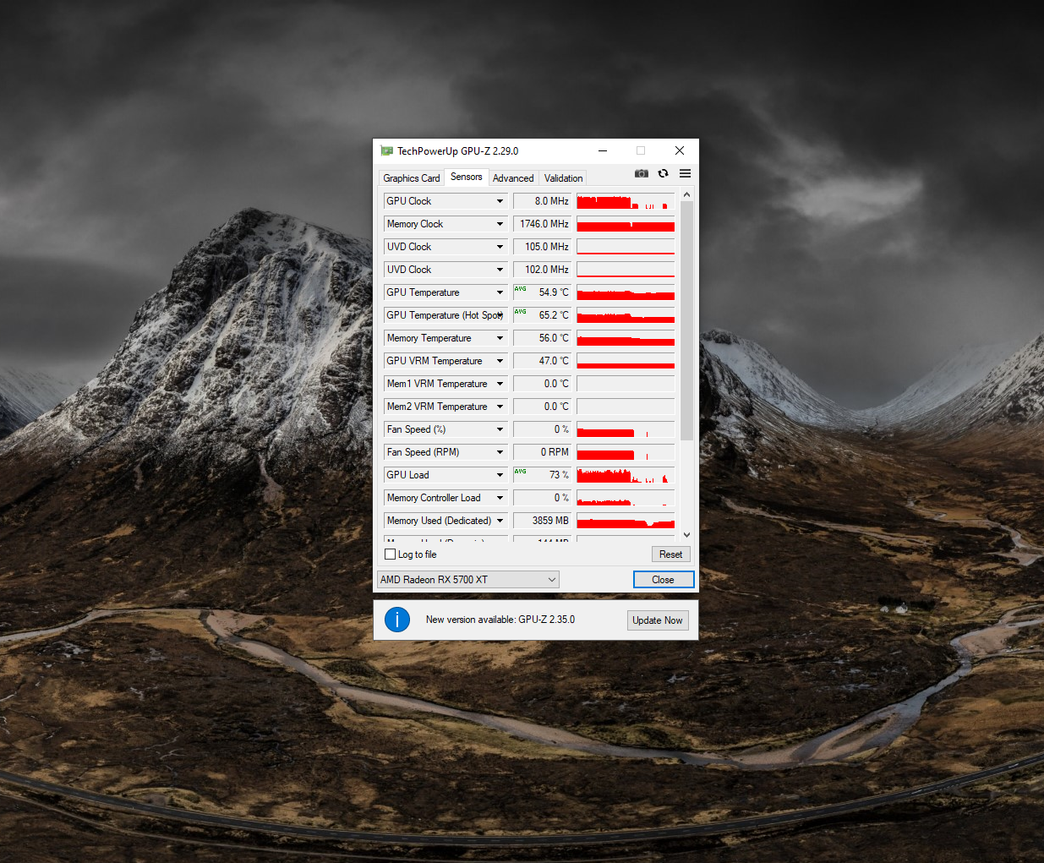The image size is (1044, 863).
Task: Click the Memory Used (Dedicated) history graph
Action: (626, 521)
